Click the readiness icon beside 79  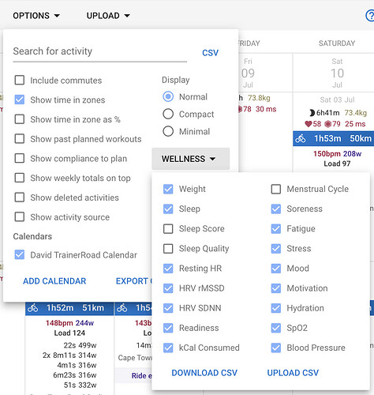[x=327, y=124]
